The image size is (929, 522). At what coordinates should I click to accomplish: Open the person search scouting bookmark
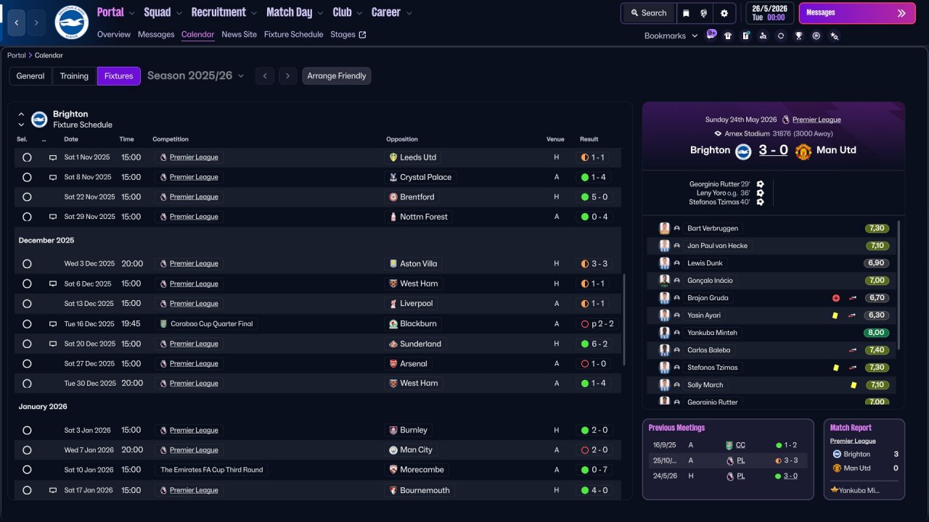coord(763,36)
